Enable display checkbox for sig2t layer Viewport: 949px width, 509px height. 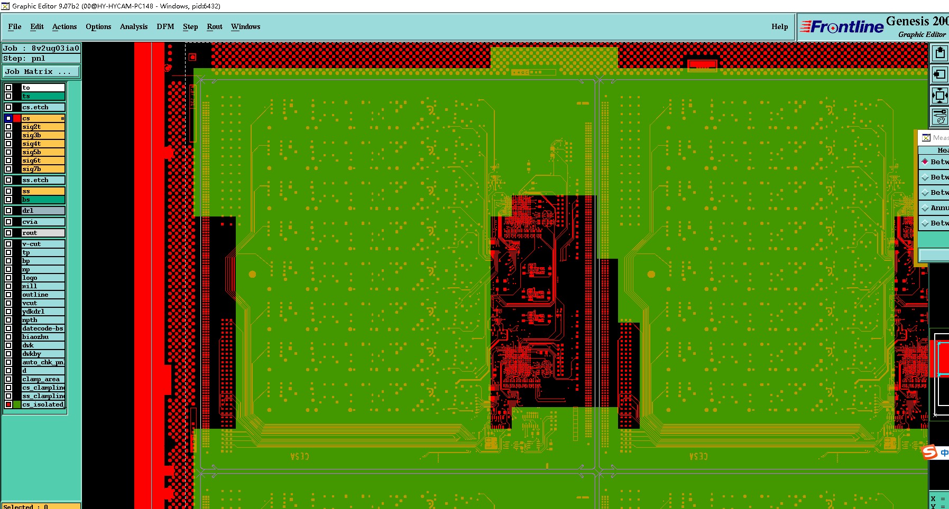8,127
